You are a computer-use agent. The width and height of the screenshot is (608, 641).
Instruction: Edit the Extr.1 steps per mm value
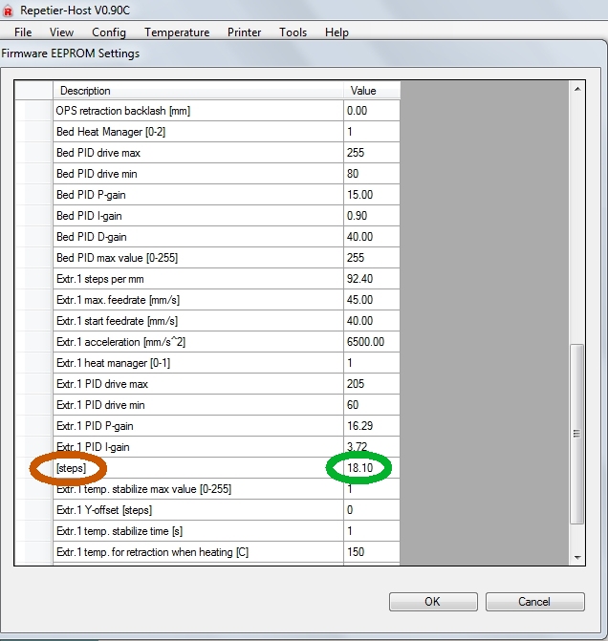pyautogui.click(x=371, y=279)
